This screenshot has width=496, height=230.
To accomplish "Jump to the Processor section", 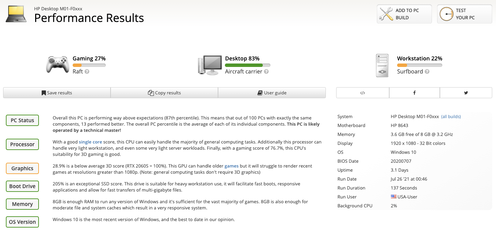I will 22,145.
